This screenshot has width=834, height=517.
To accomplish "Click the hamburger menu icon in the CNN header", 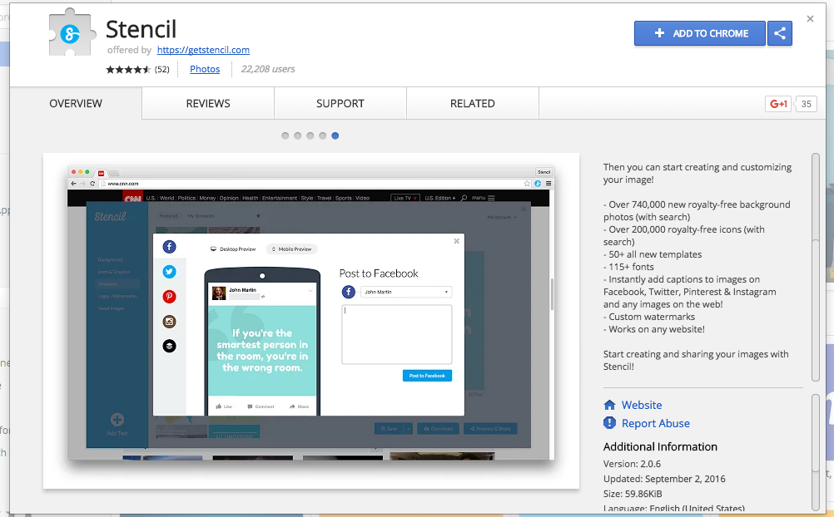I will (x=491, y=198).
